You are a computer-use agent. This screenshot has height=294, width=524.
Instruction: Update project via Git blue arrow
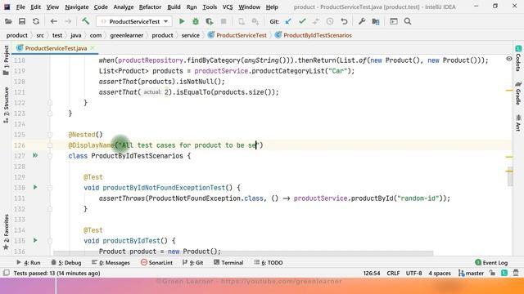tap(288, 22)
